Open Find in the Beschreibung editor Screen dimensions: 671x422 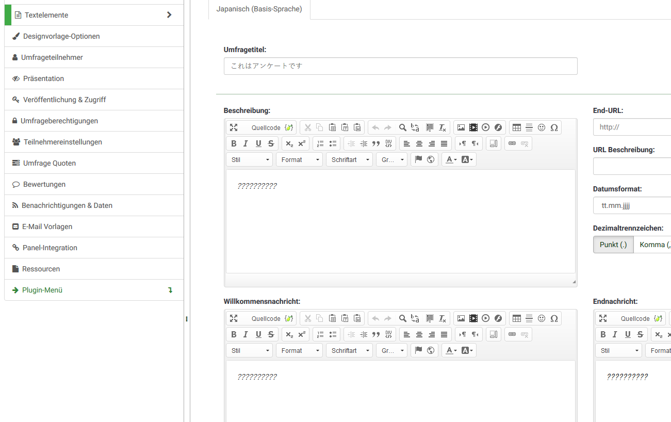pos(403,127)
